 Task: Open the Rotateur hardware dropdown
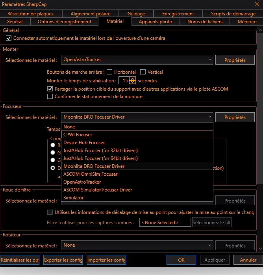click(x=137, y=245)
